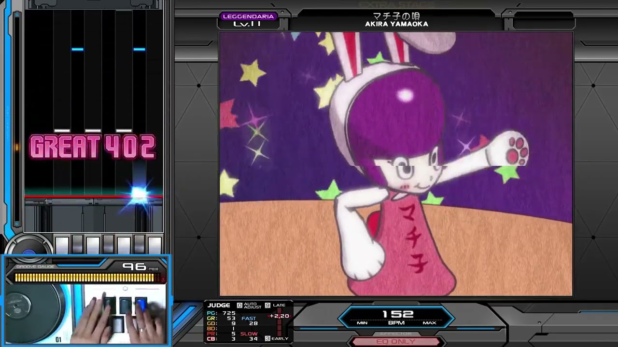Viewport: 618px width, 347px height.
Task: Click the GROOVE GAUGE label
Action: coord(35,267)
